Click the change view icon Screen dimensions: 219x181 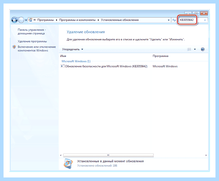point(189,49)
